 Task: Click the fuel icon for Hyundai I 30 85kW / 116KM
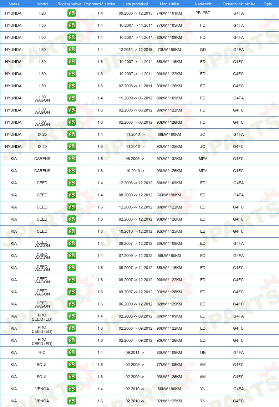[x=71, y=62]
